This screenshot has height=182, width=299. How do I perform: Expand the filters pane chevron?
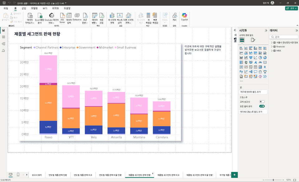(x=235, y=30)
